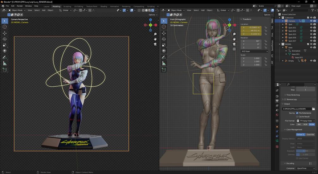Click the Rotation X 90° field
This screenshot has width=318, height=174.
[251, 41]
